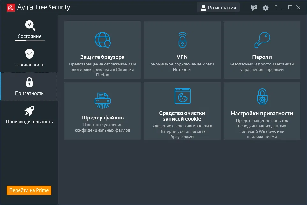
Task: Click the browser protection globe icon
Action: 102,40
